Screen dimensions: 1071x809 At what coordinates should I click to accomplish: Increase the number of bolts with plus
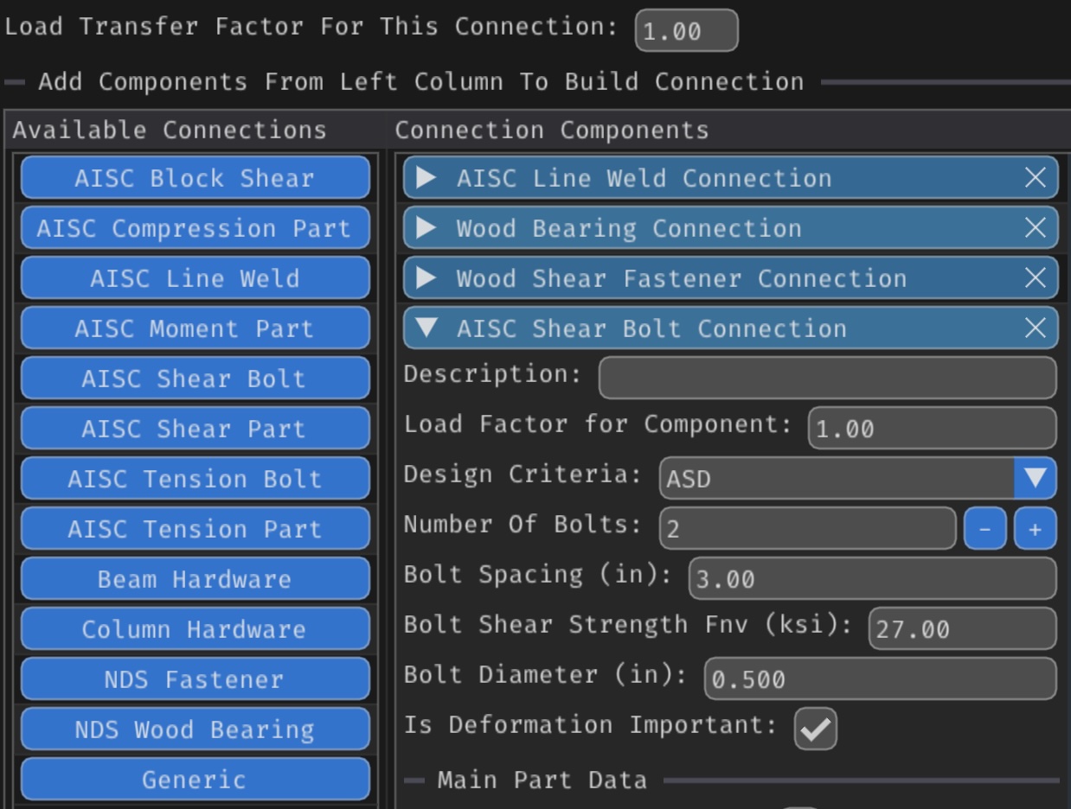click(x=1035, y=529)
